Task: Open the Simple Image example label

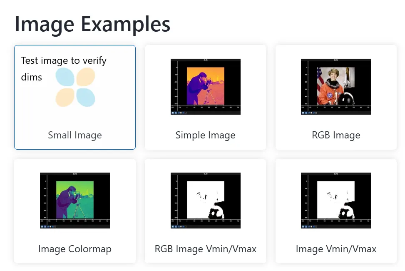Action: pos(205,135)
